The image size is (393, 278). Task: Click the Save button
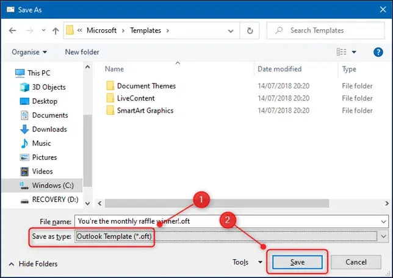coord(297,262)
